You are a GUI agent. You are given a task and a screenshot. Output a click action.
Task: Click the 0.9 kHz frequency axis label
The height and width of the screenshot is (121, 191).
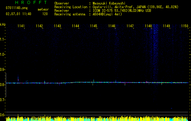point(2,70)
